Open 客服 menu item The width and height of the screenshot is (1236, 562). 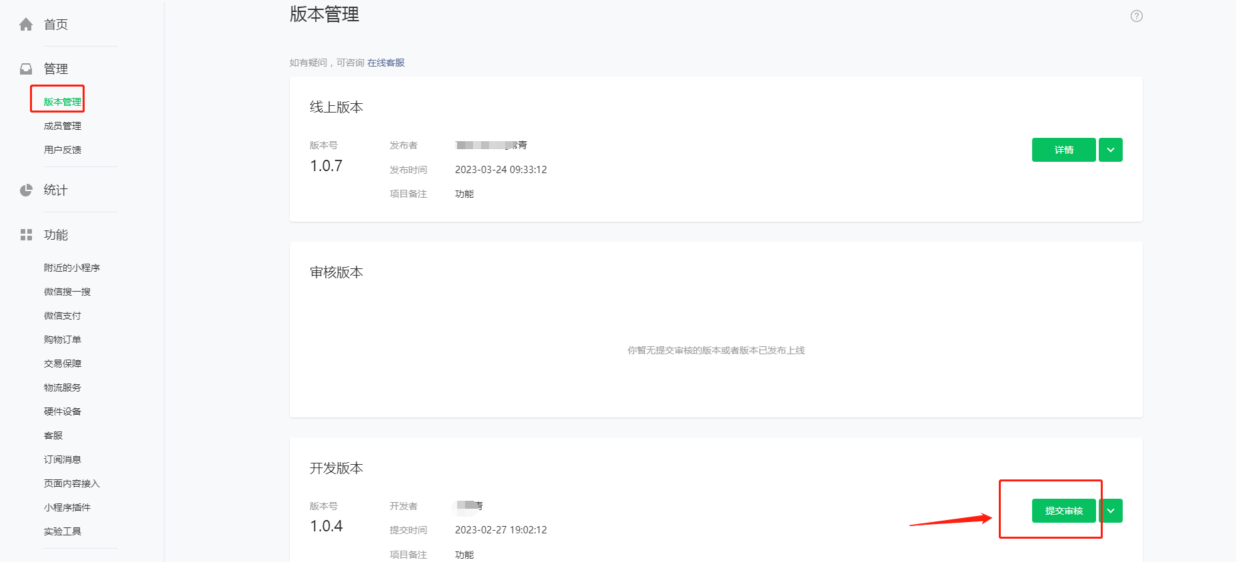click(x=53, y=435)
